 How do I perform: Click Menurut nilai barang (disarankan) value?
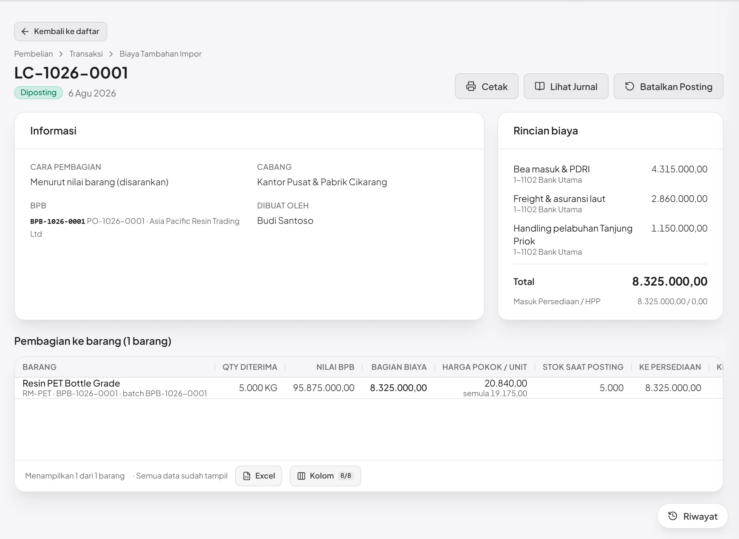99,182
